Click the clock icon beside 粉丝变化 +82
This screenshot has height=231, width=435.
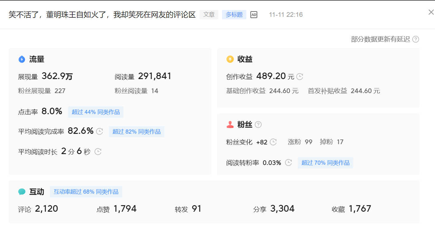pyautogui.click(x=273, y=142)
